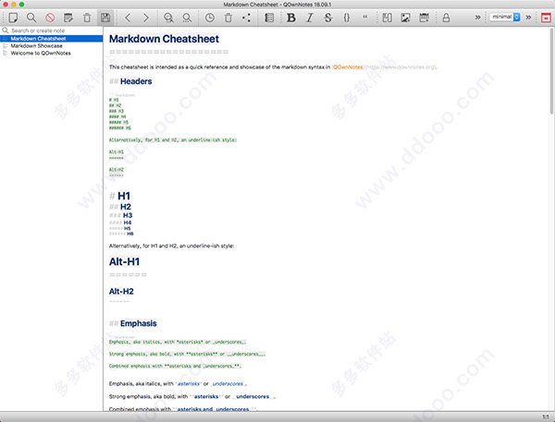Viewport: 555px width, 422px height.
Task: Open the find note magnifier tool
Action: [x=31, y=18]
